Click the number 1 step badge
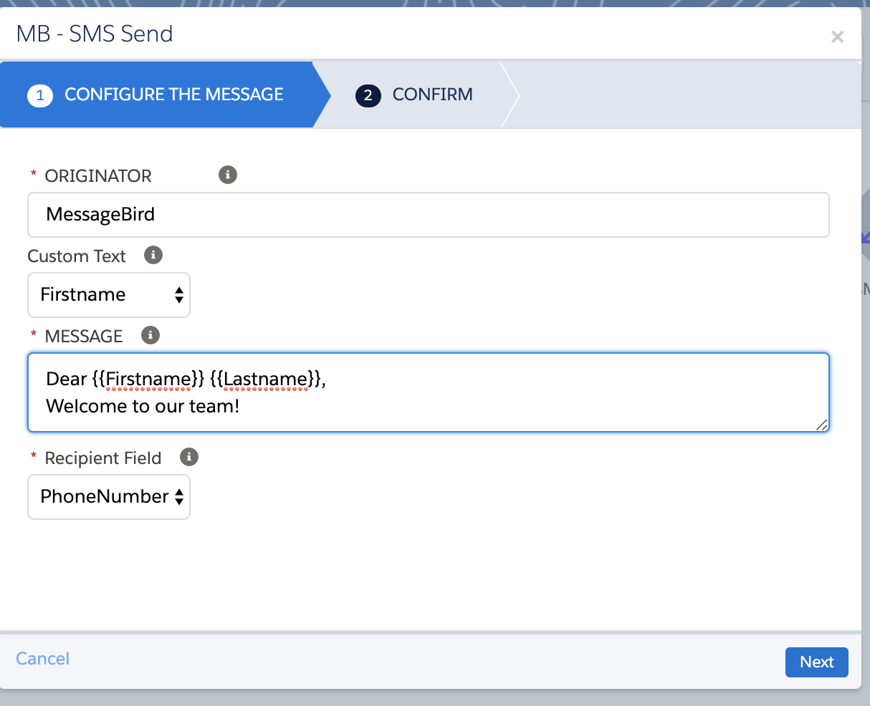The width and height of the screenshot is (870, 706). point(40,95)
